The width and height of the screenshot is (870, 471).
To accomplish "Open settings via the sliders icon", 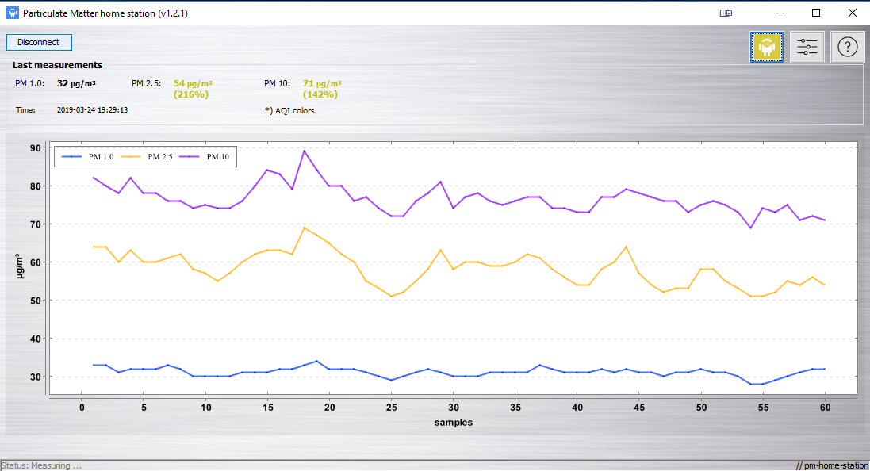I will (807, 48).
